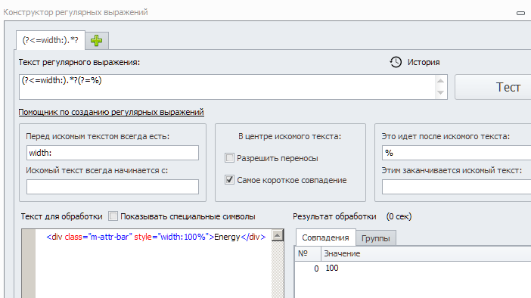Uncheck Самое короткое совпадение

[x=230, y=179]
